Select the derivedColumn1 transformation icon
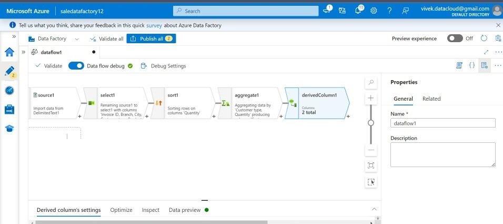Viewport: 503px width, 224px height. tap(293, 103)
